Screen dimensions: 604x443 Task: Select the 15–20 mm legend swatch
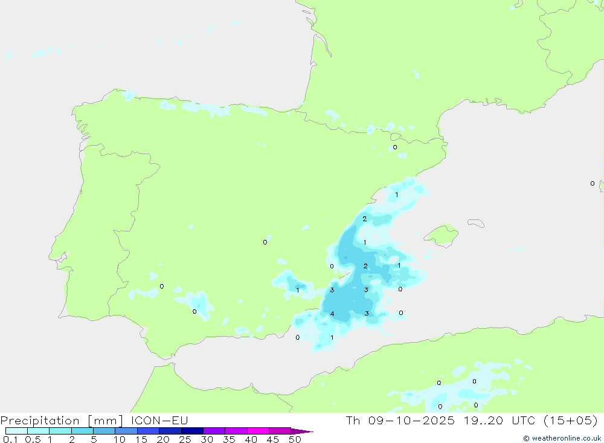(x=149, y=431)
